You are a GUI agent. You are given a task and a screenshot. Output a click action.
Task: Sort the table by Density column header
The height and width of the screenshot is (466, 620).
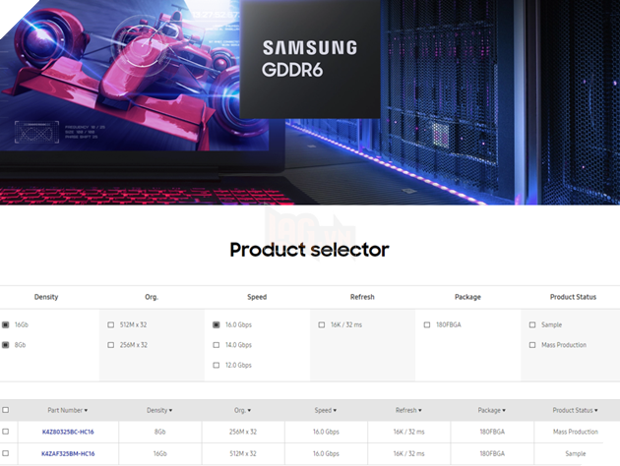(158, 410)
